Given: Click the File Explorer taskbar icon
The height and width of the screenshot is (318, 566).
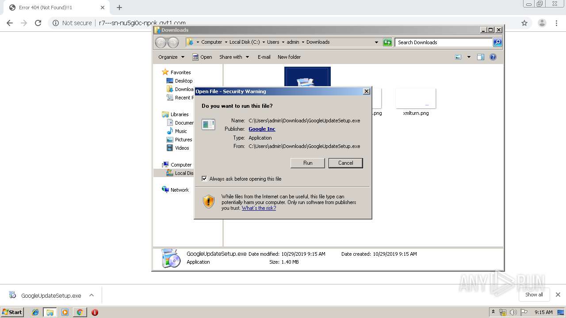Looking at the screenshot, I should coord(50,312).
